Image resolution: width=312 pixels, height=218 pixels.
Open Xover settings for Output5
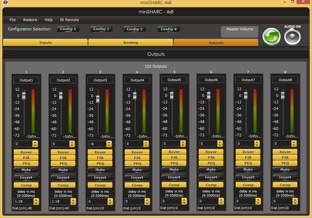174,152
